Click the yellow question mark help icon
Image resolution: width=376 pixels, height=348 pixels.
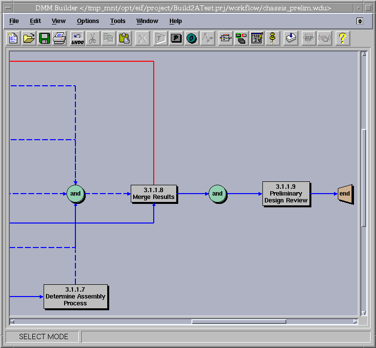(342, 38)
